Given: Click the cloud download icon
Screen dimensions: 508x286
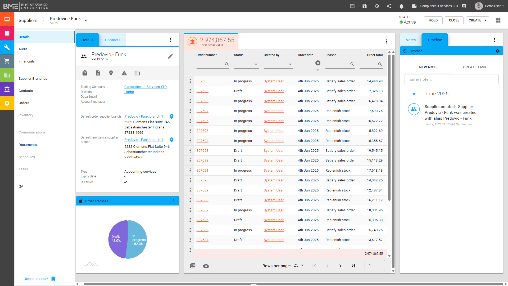Looking at the screenshot, I should 206,266.
